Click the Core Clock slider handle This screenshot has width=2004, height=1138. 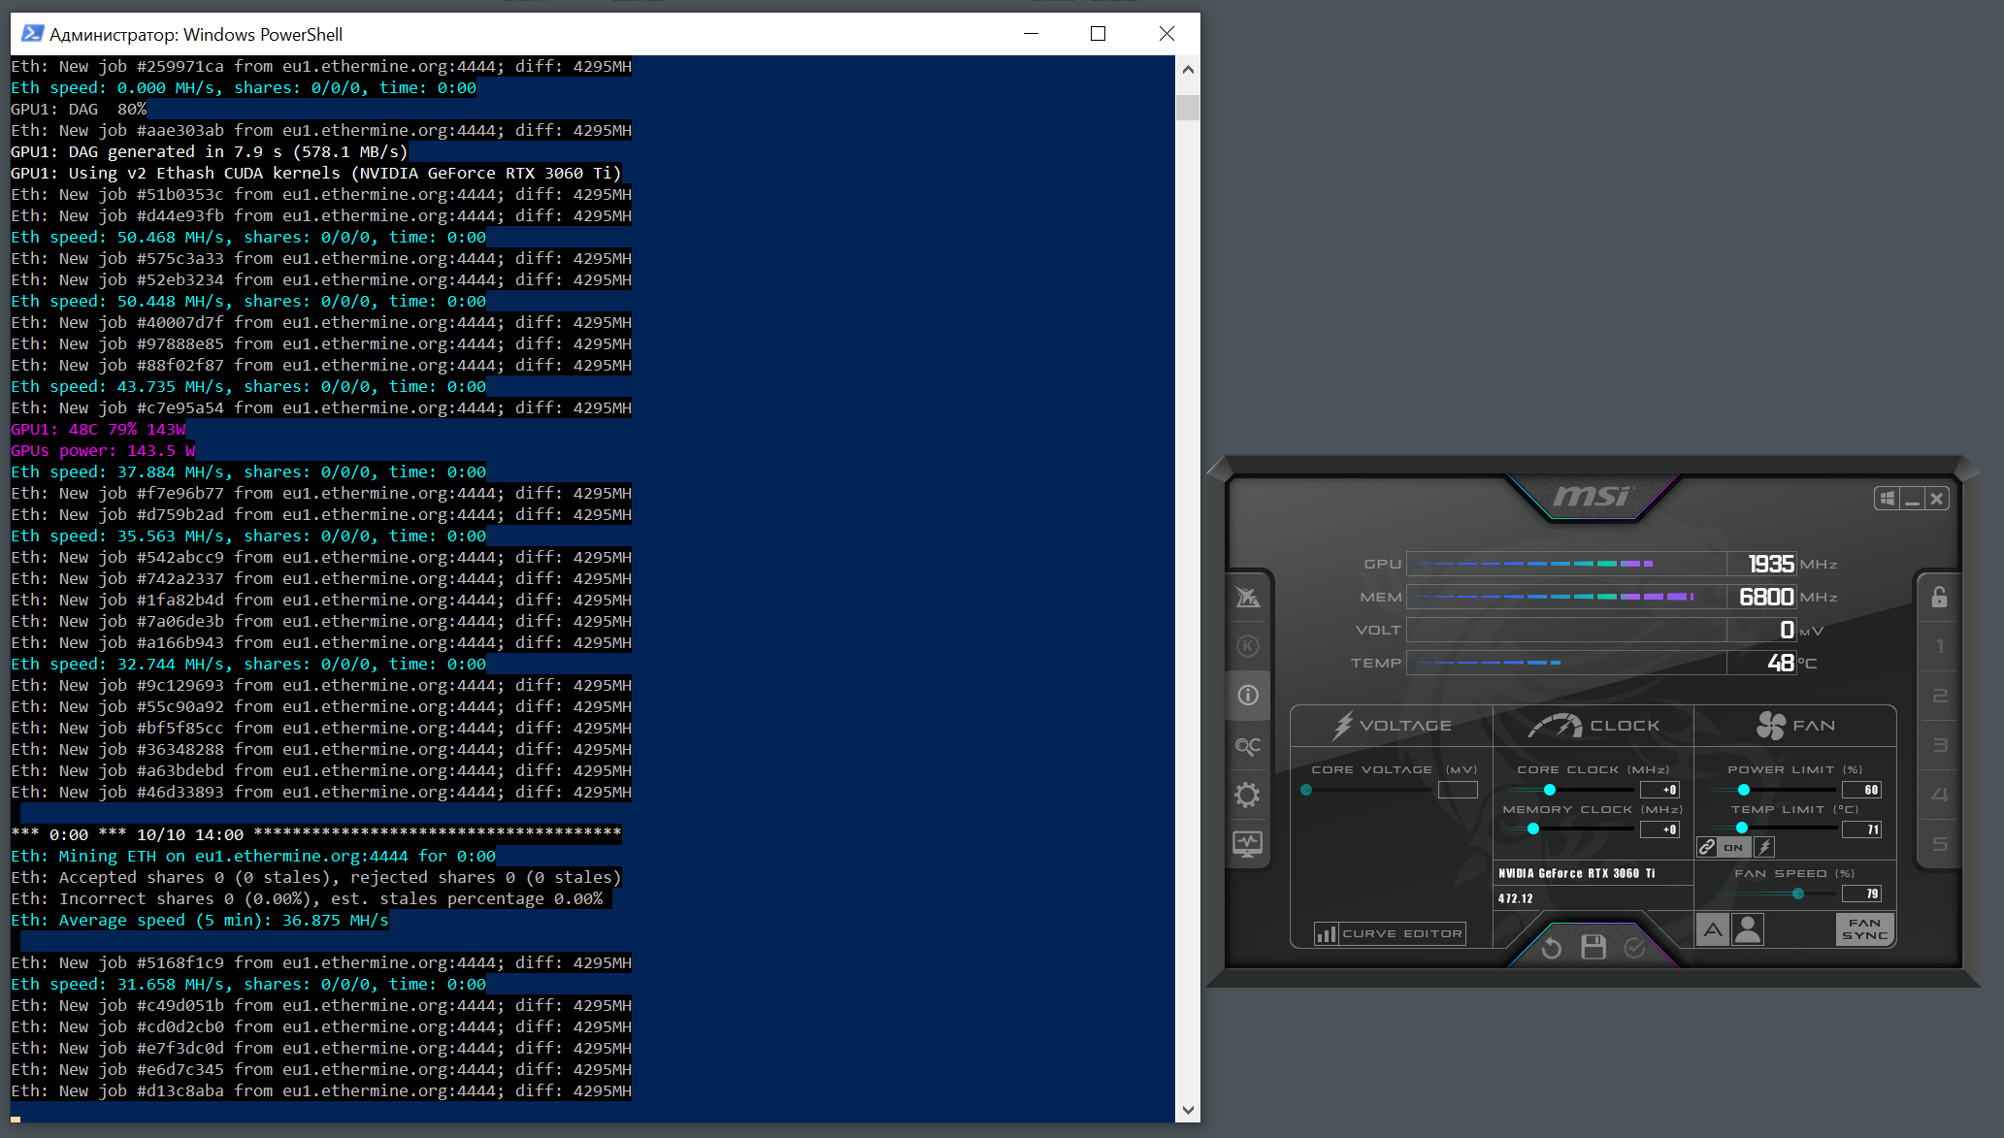pyautogui.click(x=1550, y=790)
